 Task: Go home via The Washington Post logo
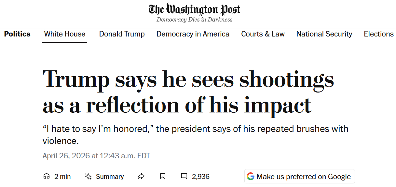coord(195,9)
